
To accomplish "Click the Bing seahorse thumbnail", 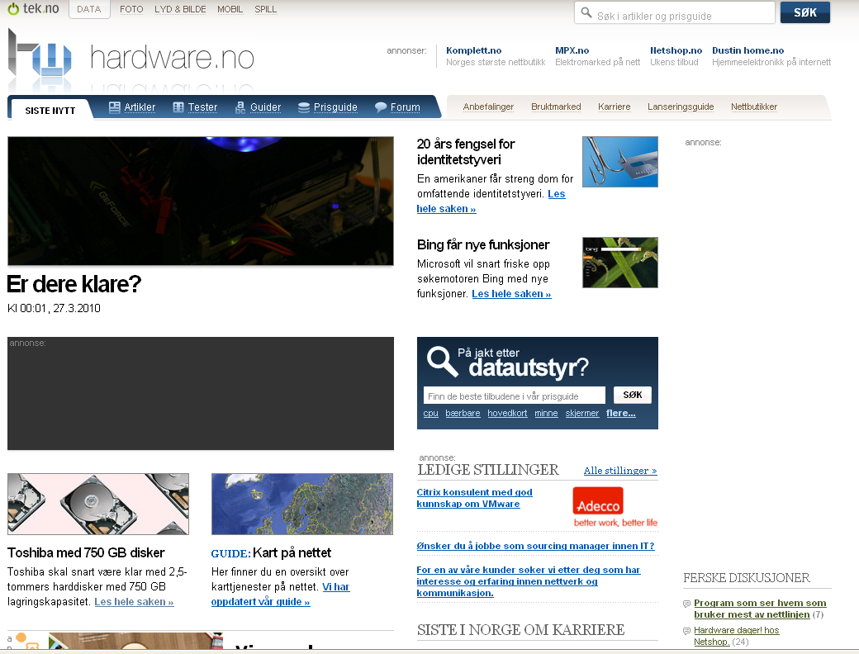I will point(620,263).
